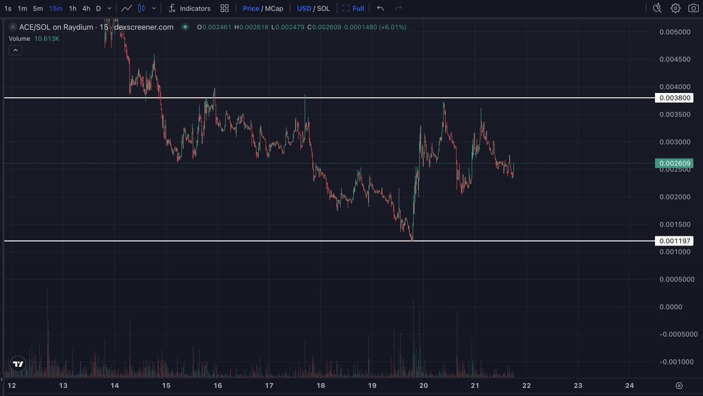Click the H0.002618 high value
Viewport: 703px width, 396px height.
tap(251, 27)
